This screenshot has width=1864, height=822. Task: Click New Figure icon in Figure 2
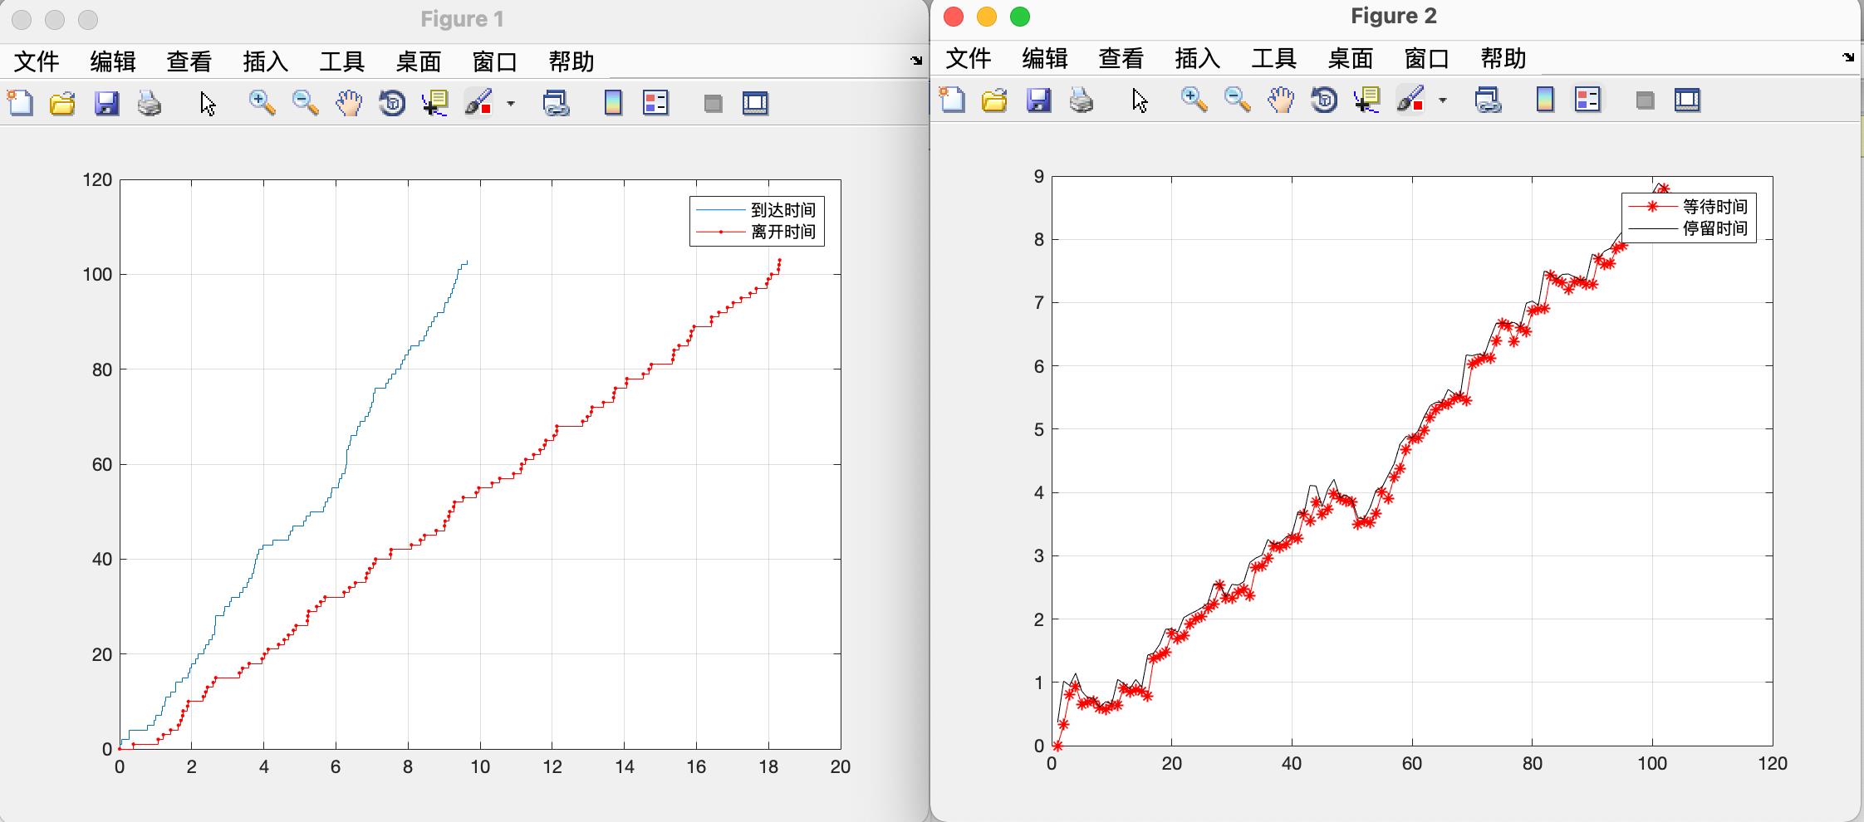[x=952, y=100]
